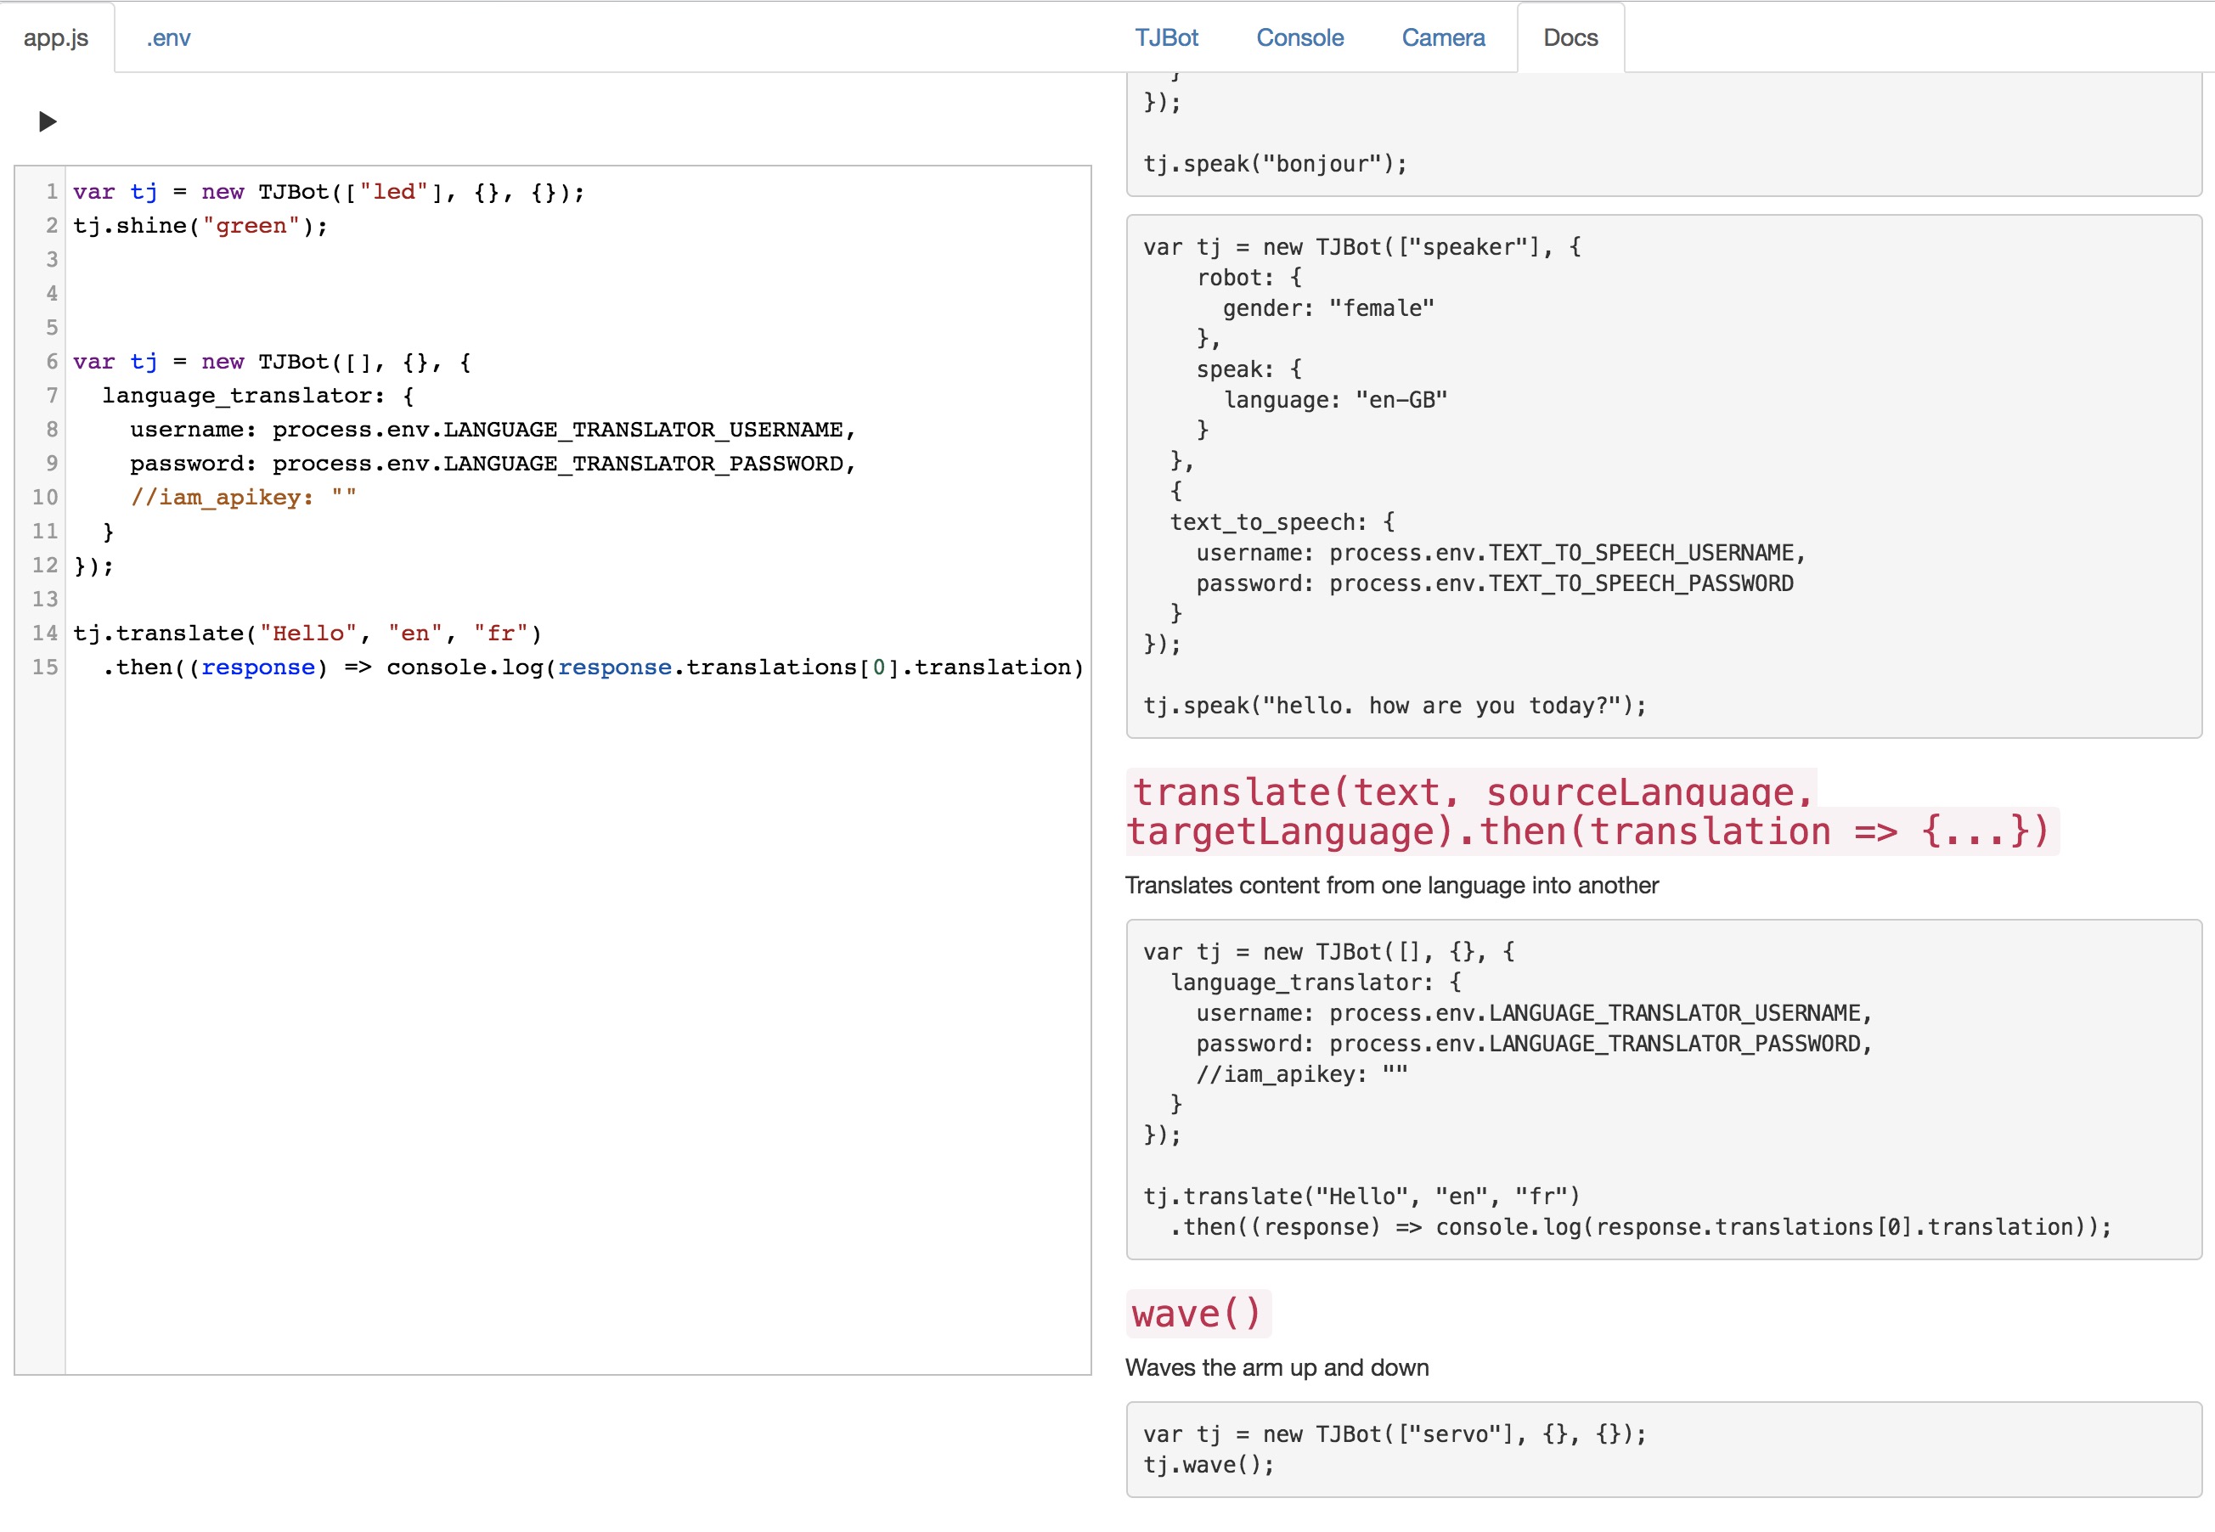The width and height of the screenshot is (2215, 1532).
Task: Click the "green" string in the editor
Action: click(x=251, y=226)
